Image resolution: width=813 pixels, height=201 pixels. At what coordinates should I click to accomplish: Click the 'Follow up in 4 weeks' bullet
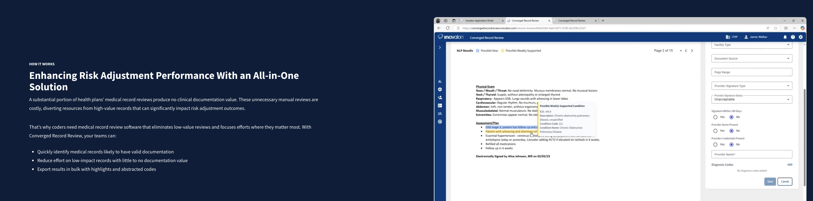(x=499, y=148)
